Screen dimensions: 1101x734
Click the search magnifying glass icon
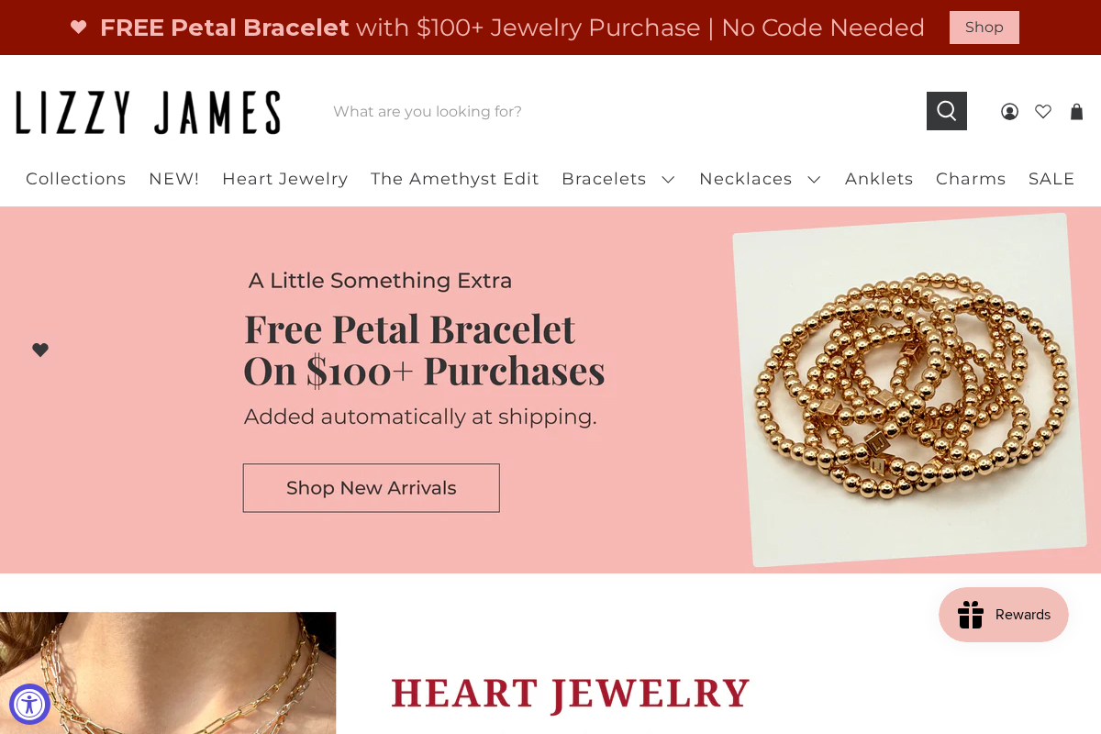click(x=946, y=110)
